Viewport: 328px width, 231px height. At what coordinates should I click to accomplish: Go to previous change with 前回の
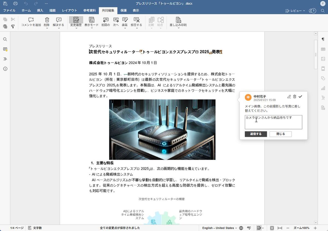tap(106, 22)
